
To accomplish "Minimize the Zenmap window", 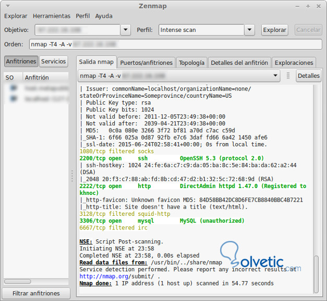I will pyautogui.click(x=297, y=6).
